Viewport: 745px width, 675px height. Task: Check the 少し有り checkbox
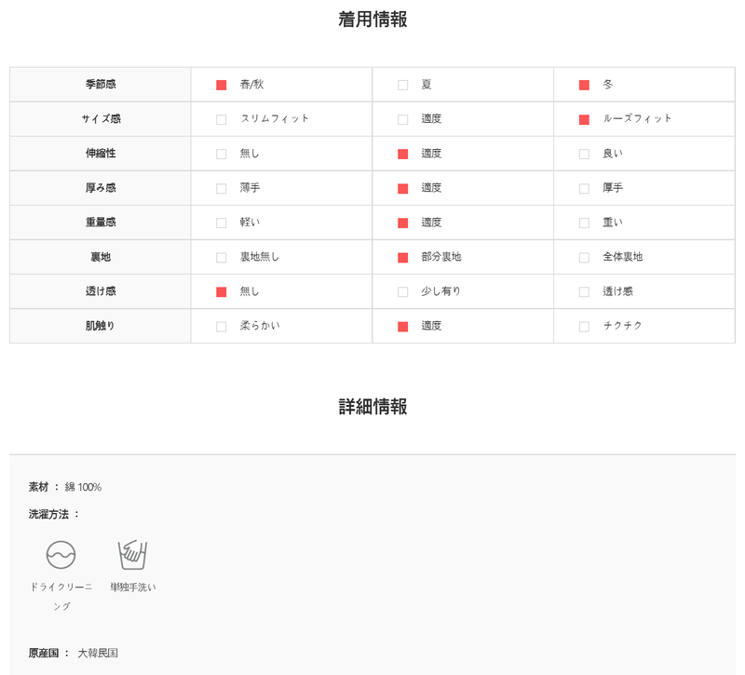coord(402,291)
